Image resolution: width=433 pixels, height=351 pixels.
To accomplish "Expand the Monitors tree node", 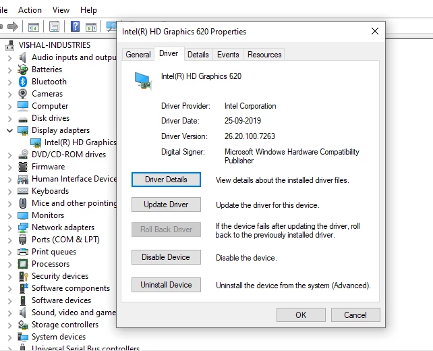I will pyautogui.click(x=10, y=216).
